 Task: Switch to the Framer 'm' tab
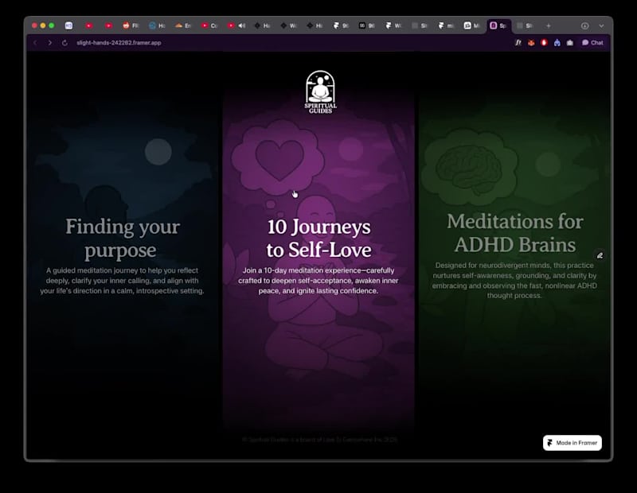click(x=446, y=25)
